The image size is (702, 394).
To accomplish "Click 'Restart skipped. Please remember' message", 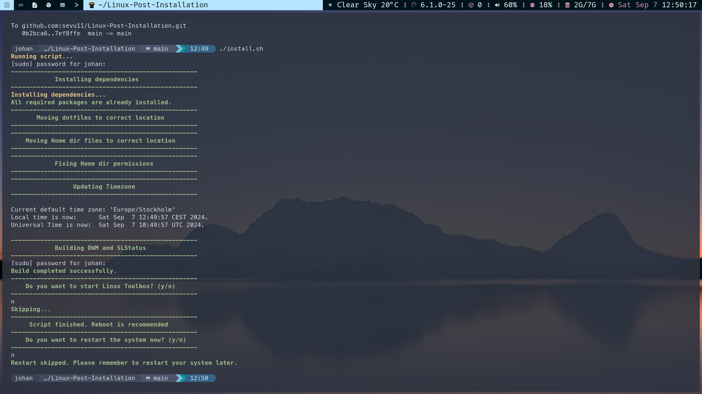I will 124,363.
